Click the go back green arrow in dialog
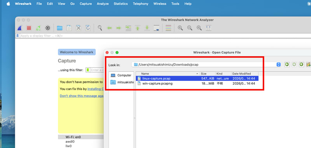This screenshot has height=148, width=311. (x=287, y=64)
